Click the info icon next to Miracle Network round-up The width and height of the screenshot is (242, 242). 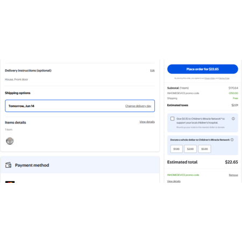233,119
